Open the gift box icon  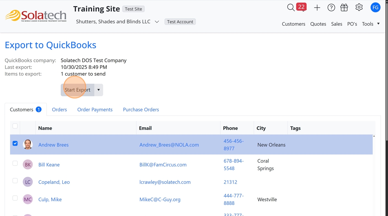click(344, 7)
